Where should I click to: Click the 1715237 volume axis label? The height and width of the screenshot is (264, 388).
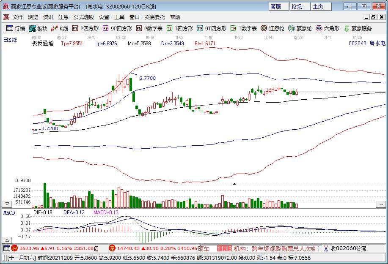click(x=22, y=190)
